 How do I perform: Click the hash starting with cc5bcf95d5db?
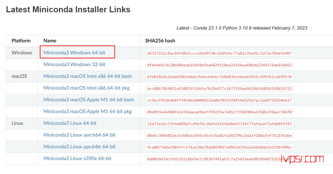(x=220, y=100)
